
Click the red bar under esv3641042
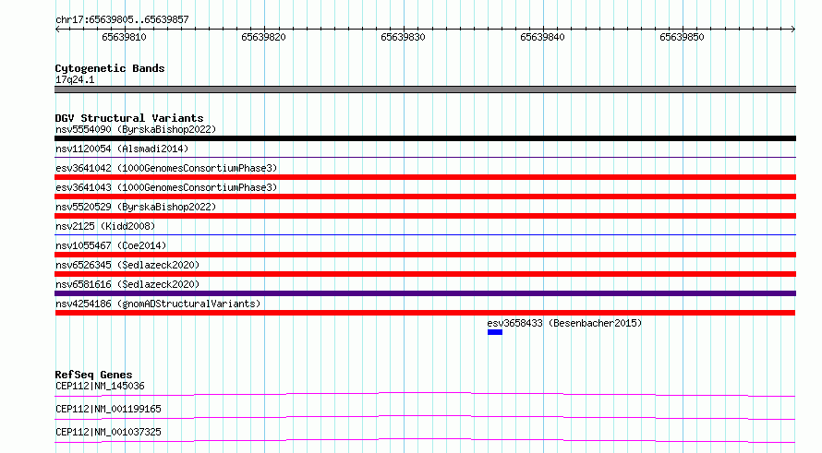pyautogui.click(x=425, y=177)
